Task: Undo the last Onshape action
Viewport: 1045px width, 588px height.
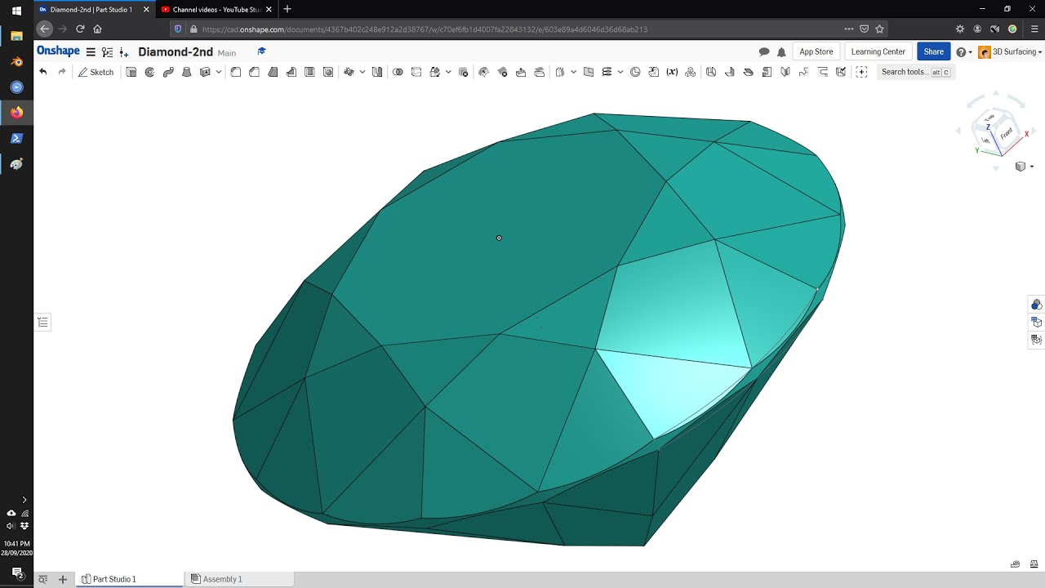Action: [42, 72]
